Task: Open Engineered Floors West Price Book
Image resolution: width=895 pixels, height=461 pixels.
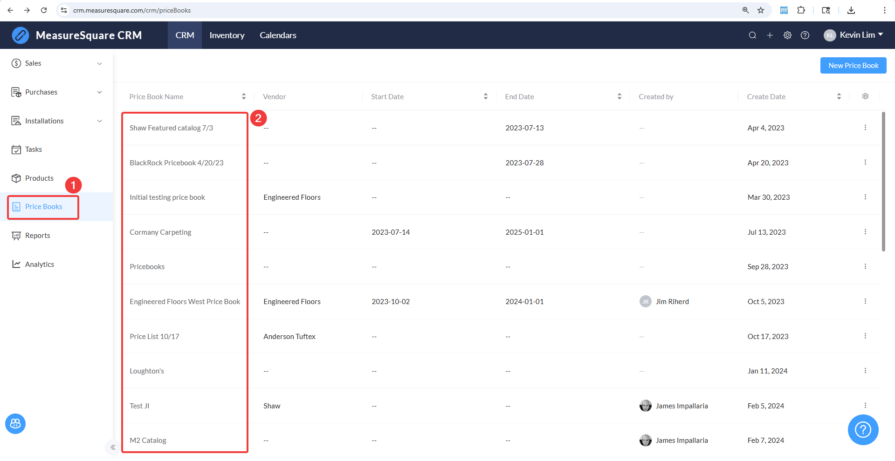Action: pos(185,302)
